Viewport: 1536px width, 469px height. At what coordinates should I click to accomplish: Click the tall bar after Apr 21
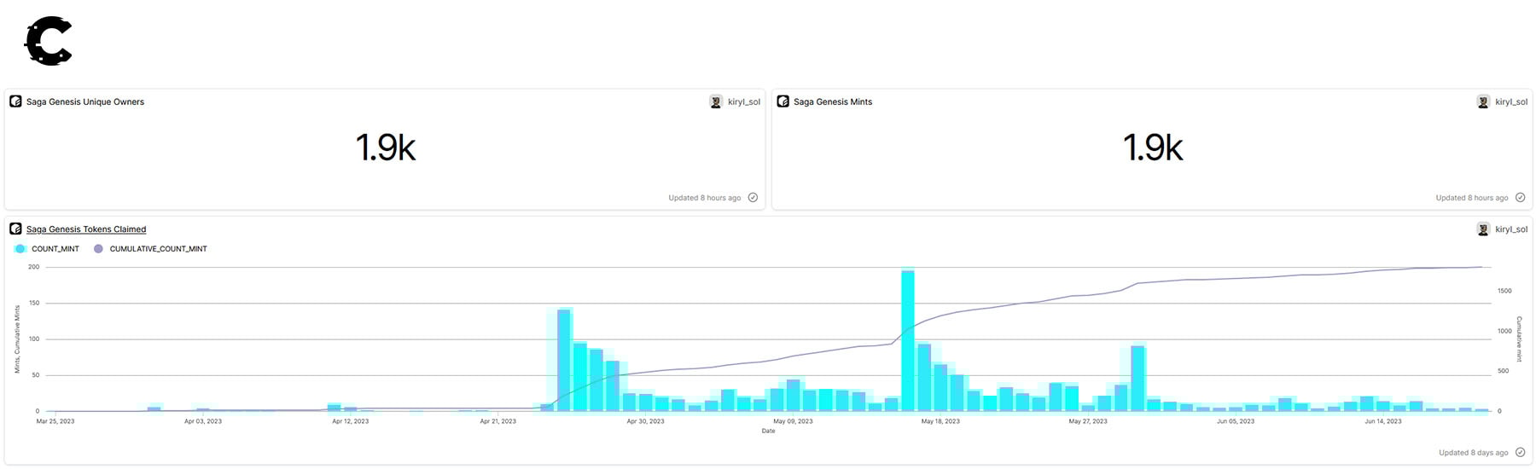(x=564, y=360)
